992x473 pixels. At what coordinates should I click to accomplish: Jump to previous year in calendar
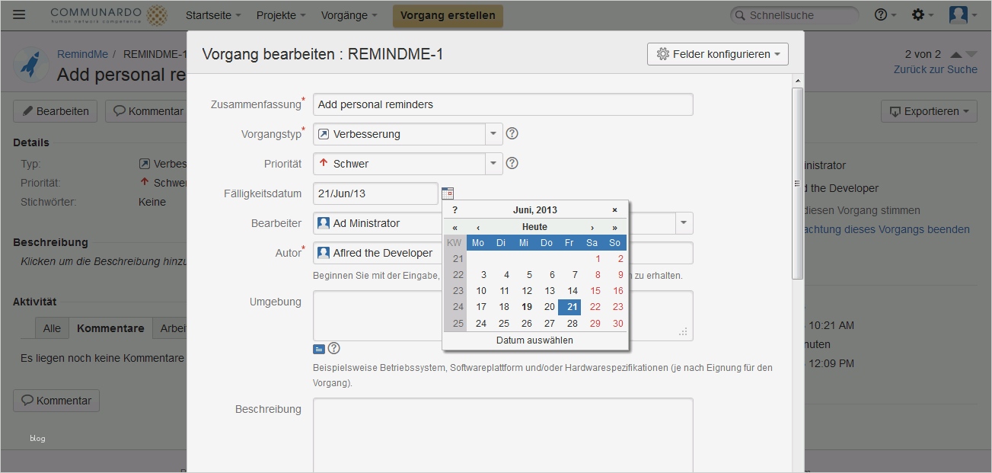tap(455, 227)
